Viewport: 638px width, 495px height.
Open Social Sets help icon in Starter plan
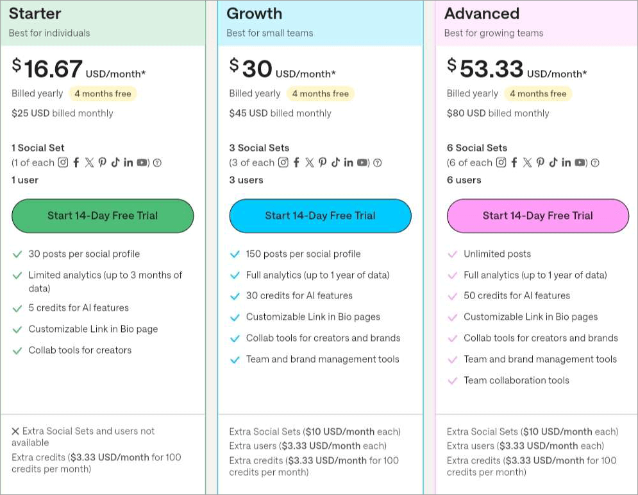coord(157,163)
